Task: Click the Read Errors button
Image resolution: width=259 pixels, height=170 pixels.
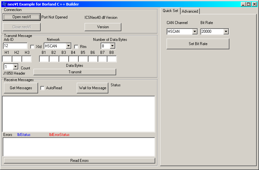Action: tap(79, 161)
